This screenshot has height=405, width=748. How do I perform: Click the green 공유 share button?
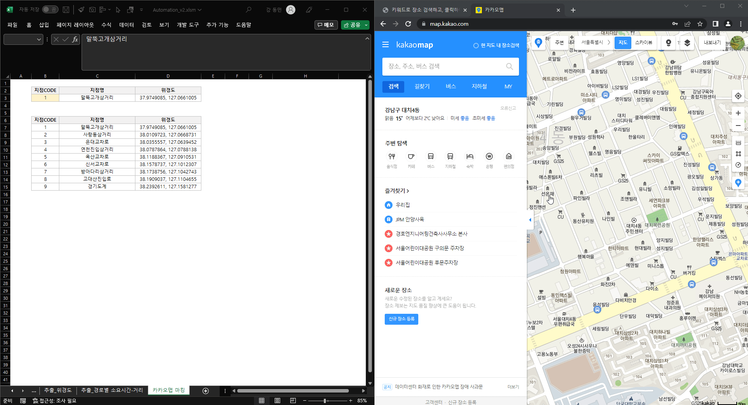(x=352, y=25)
